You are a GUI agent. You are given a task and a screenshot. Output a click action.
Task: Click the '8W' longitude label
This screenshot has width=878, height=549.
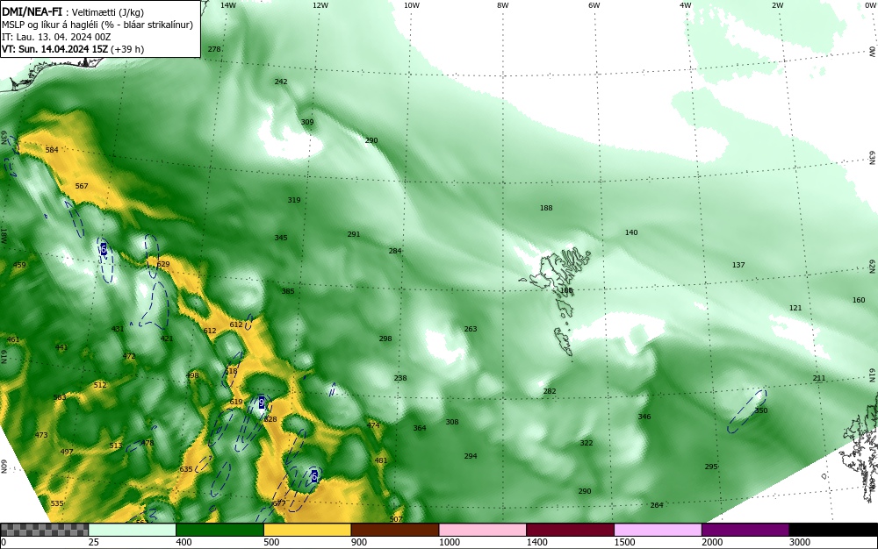(502, 5)
